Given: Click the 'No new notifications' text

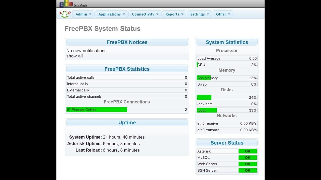Looking at the screenshot, I should click(87, 50).
